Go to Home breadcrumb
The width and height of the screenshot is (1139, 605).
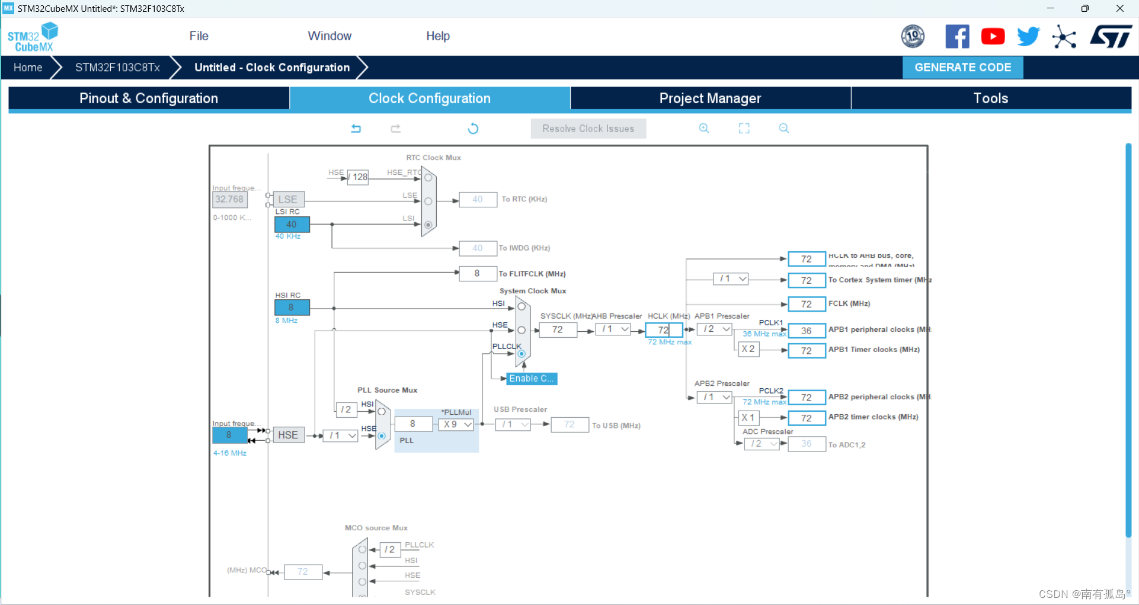[x=28, y=68]
